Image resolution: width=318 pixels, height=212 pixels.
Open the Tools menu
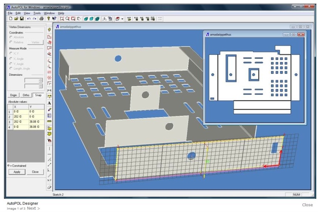tap(37, 13)
